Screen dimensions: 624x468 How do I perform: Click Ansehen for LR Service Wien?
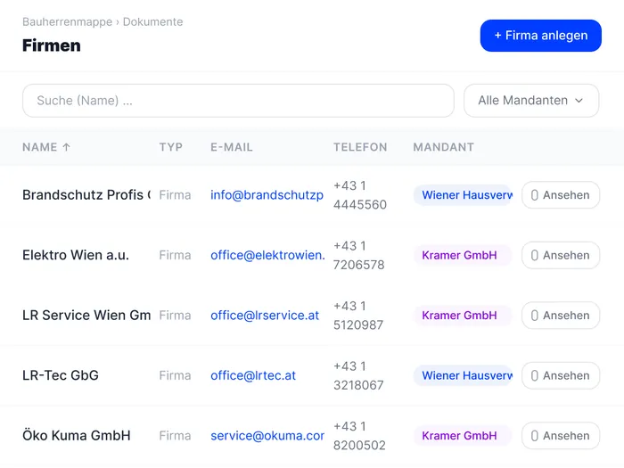(x=561, y=316)
